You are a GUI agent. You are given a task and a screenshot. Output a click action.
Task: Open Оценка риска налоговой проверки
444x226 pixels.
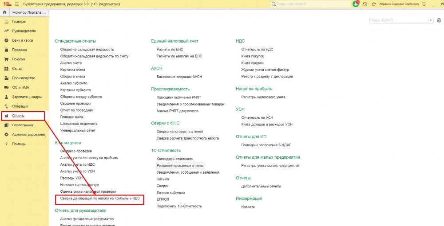pos(88,191)
